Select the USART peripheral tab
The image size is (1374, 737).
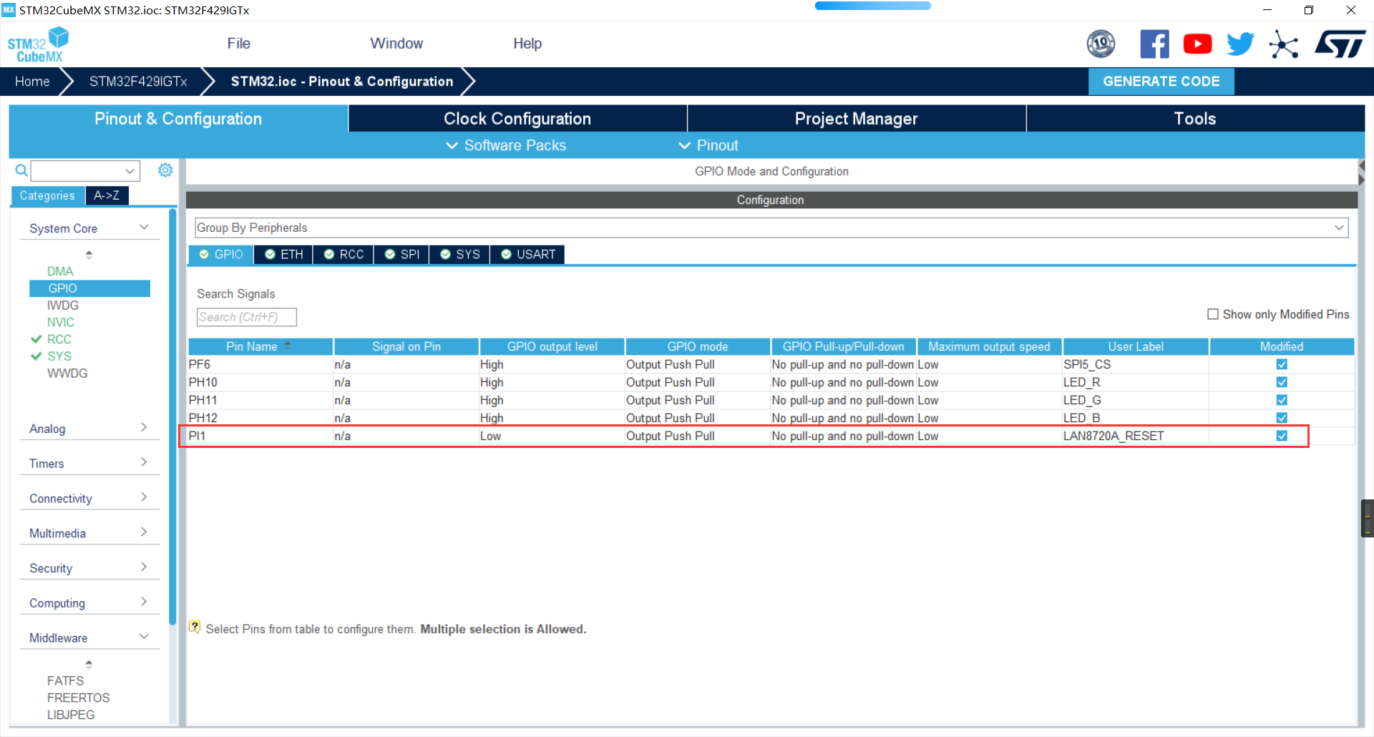tap(528, 255)
